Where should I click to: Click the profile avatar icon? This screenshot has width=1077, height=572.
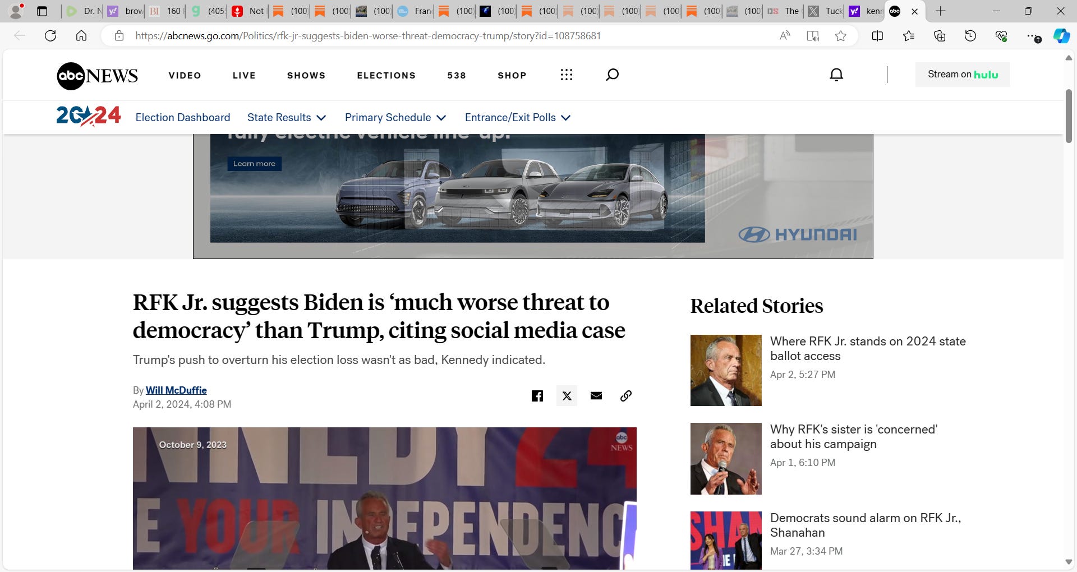(x=16, y=11)
